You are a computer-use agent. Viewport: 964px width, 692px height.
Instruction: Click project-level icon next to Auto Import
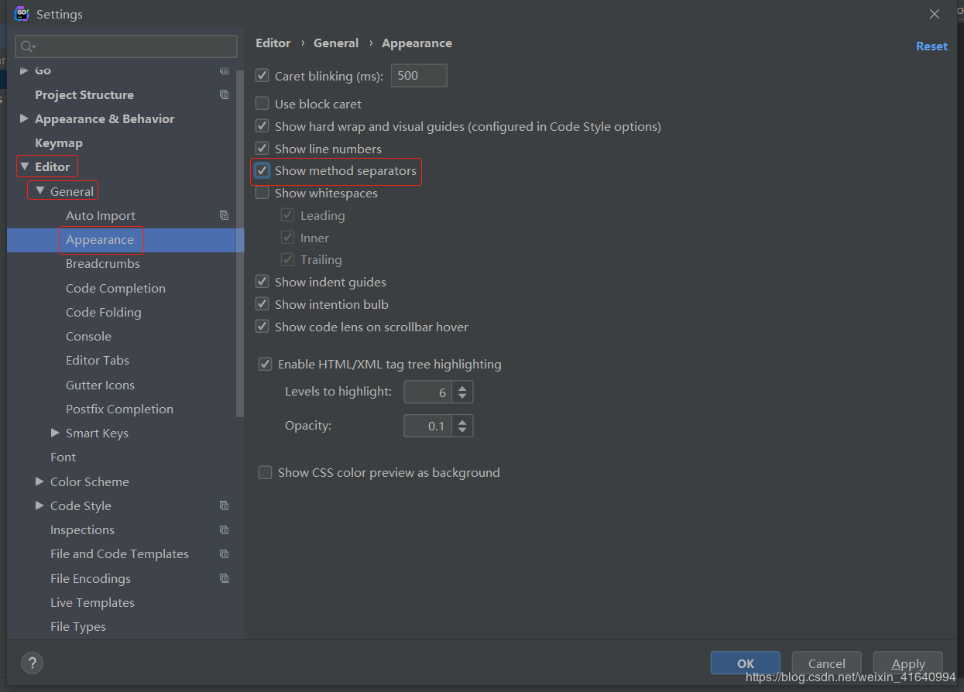pyautogui.click(x=224, y=215)
